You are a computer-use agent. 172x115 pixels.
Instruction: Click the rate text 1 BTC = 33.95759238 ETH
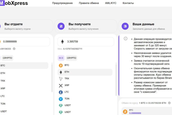153,103
